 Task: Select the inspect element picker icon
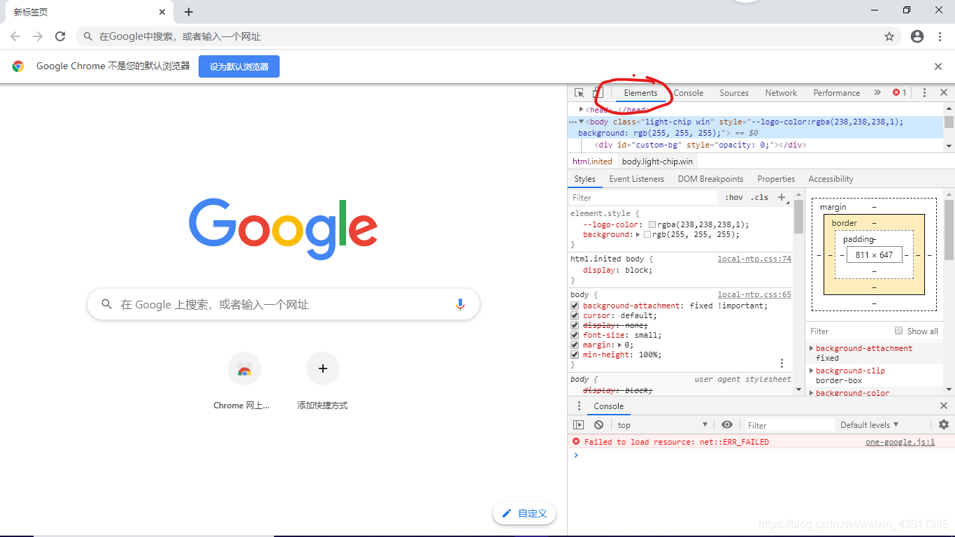pyautogui.click(x=579, y=93)
